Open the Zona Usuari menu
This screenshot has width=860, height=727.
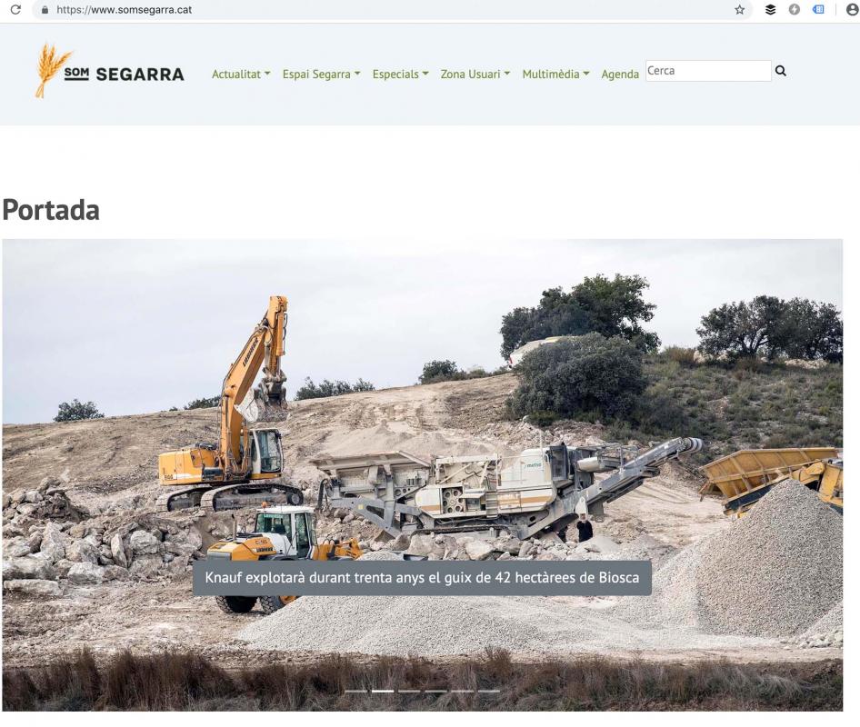(475, 75)
